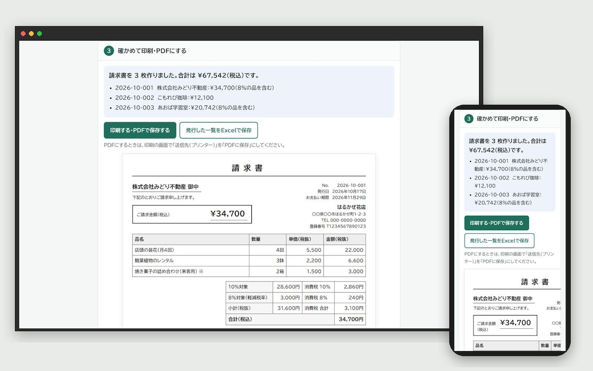Click the heading 確かめて印刷・PDFにする in desktop window
The width and height of the screenshot is (593, 371).
(x=152, y=51)
